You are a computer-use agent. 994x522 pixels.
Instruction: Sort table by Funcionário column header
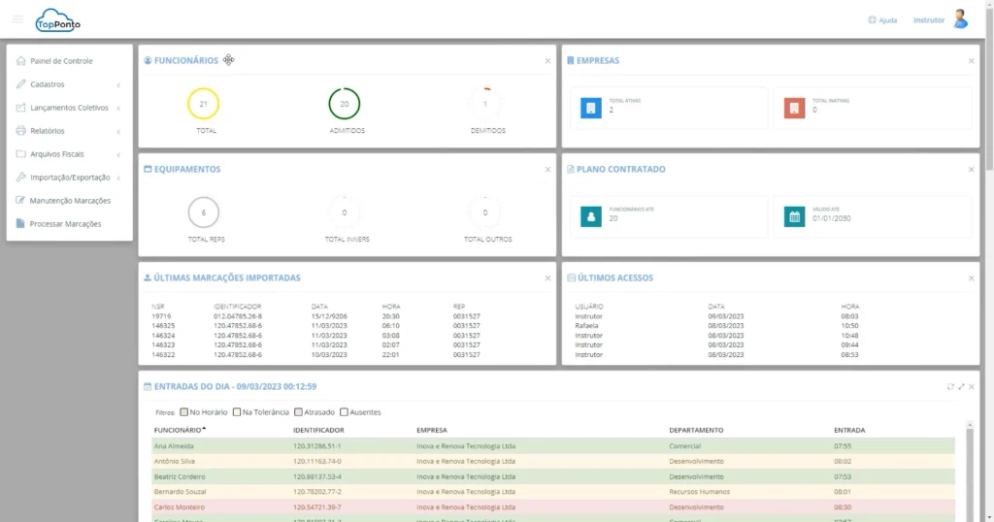(x=178, y=430)
